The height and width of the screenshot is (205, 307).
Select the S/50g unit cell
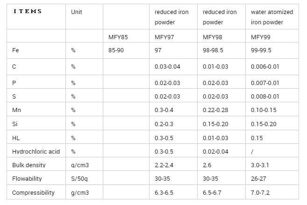click(79, 179)
